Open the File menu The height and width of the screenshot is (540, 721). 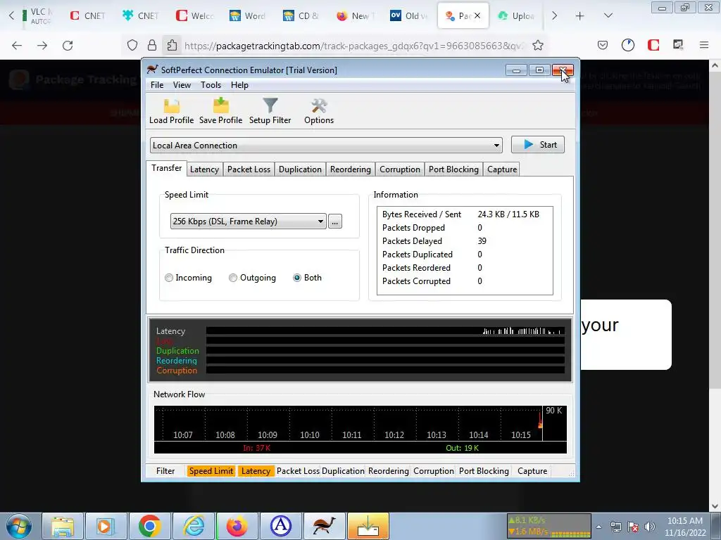(x=157, y=85)
